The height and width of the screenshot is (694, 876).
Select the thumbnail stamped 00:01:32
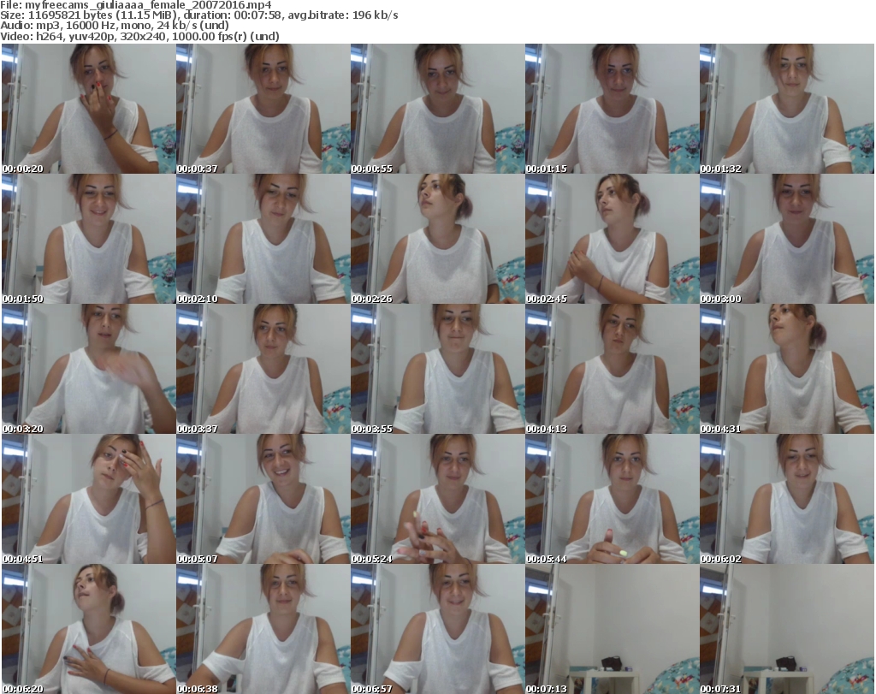pyautogui.click(x=787, y=109)
